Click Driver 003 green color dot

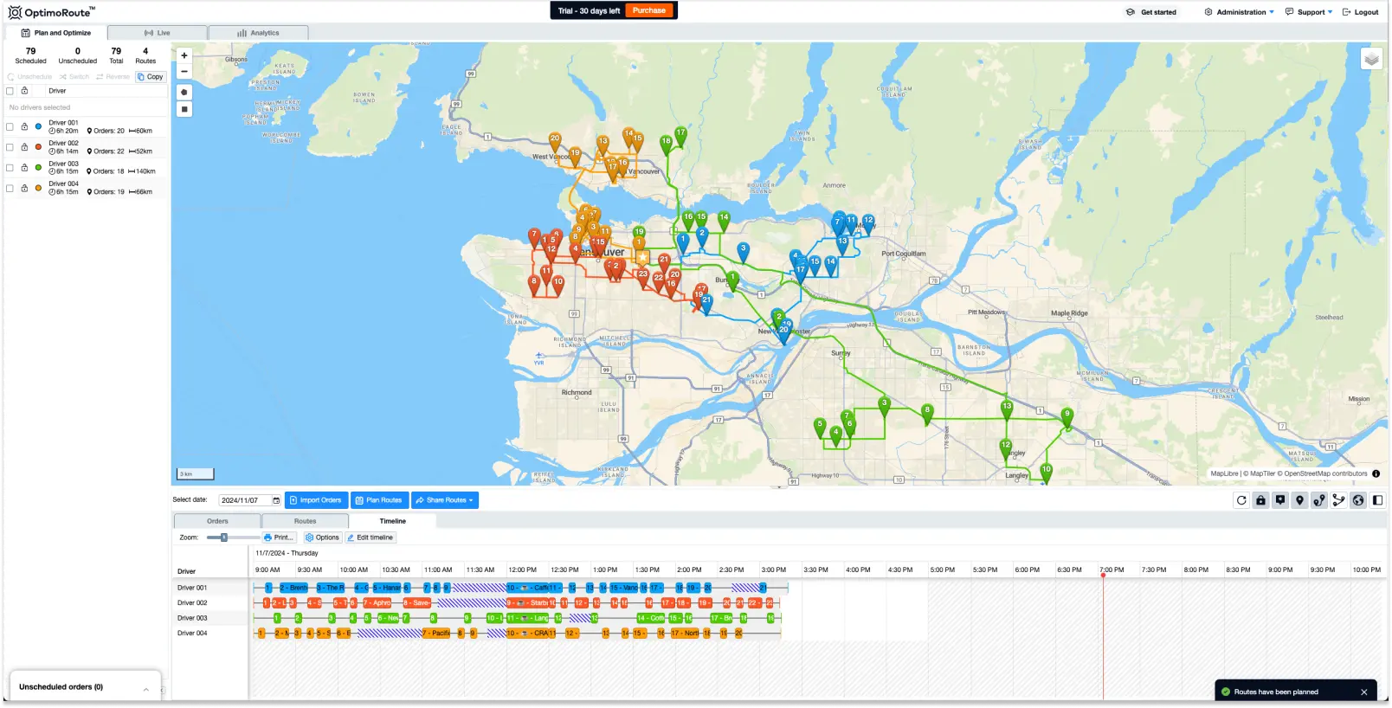click(x=38, y=167)
